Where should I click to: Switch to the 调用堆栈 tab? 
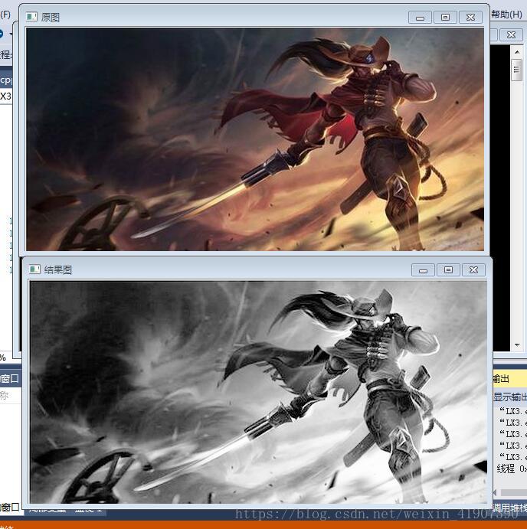[510, 508]
